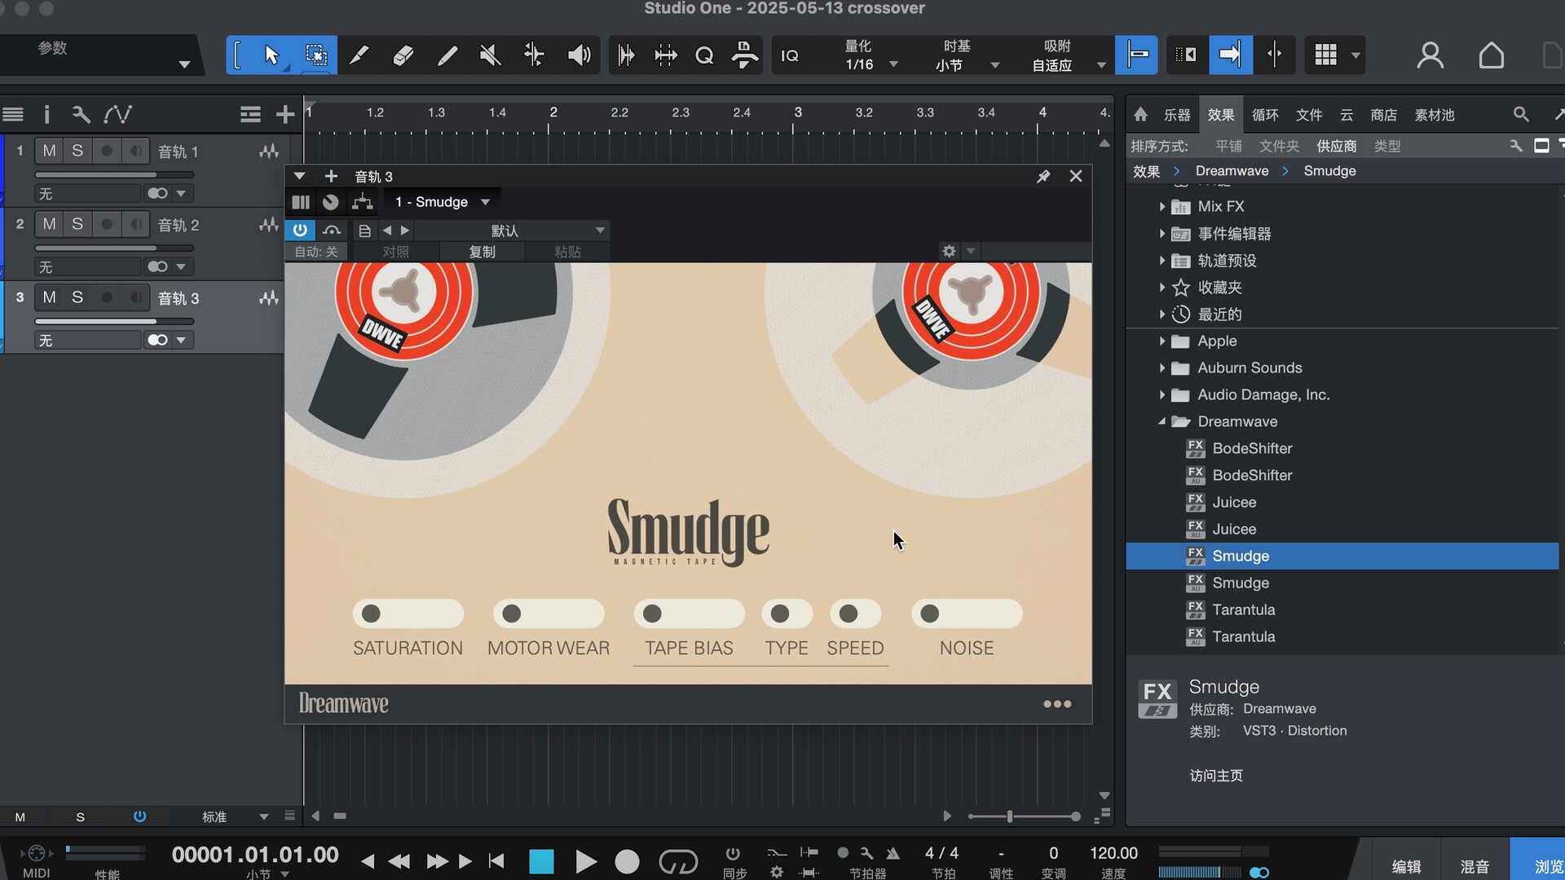Click the Q quantize button

704,55
